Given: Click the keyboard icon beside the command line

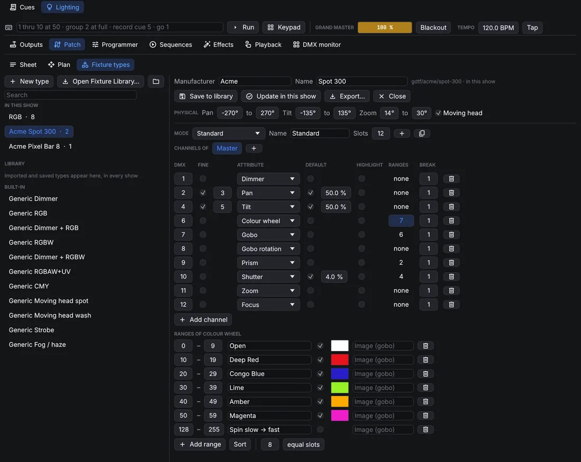Looking at the screenshot, I should pos(9,27).
